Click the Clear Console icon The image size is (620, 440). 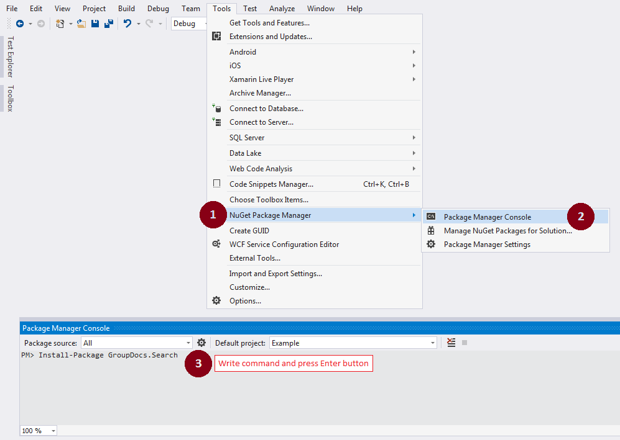(451, 343)
